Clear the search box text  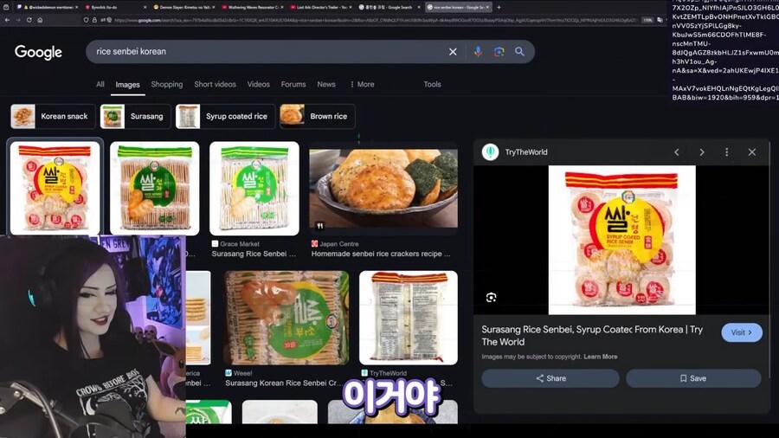coord(453,52)
